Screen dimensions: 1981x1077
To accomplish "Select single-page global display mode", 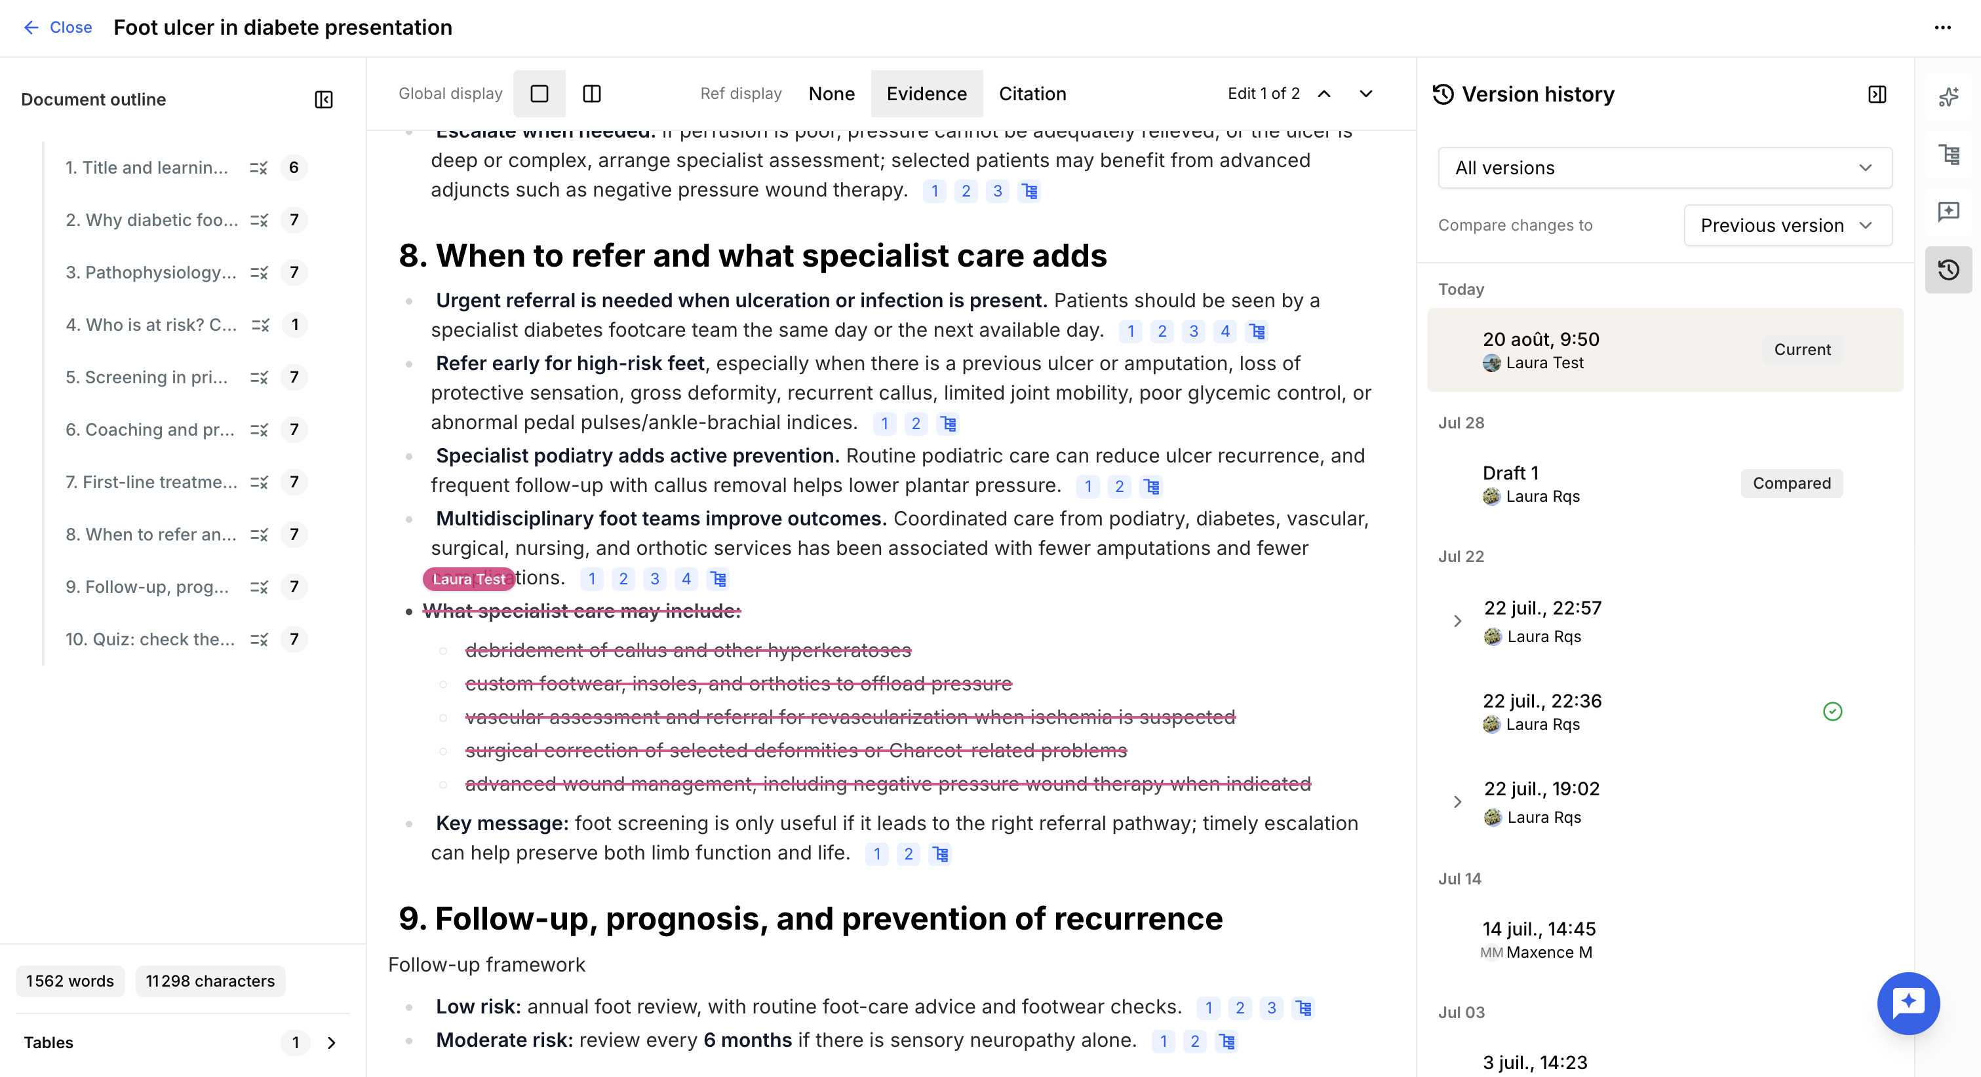I will click(539, 94).
